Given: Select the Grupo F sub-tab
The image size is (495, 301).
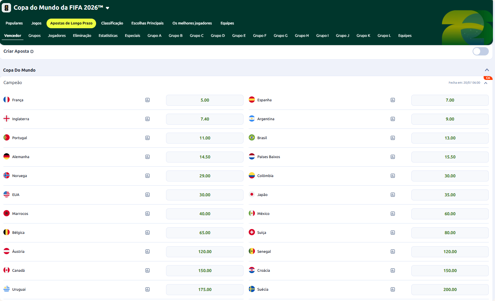Looking at the screenshot, I should click(x=260, y=36).
